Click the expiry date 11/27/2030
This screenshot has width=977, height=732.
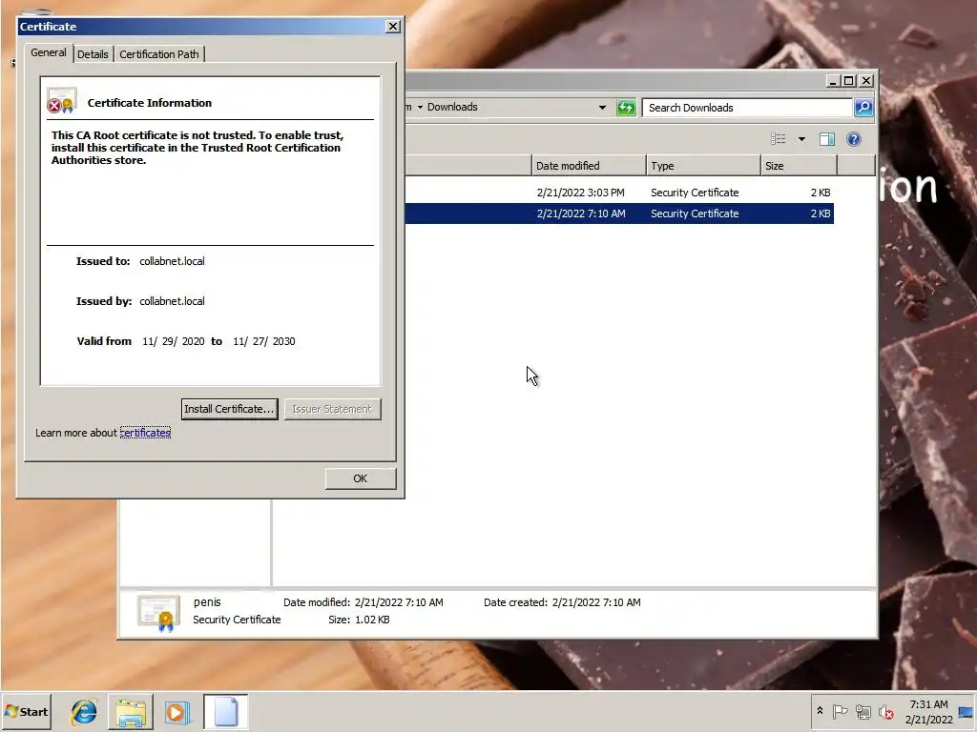(x=264, y=341)
